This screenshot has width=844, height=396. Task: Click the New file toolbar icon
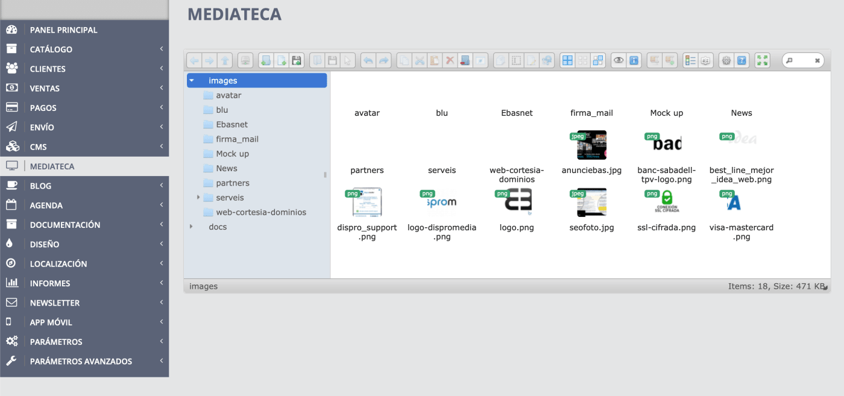(x=281, y=60)
